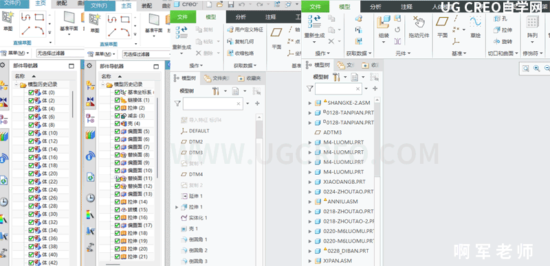Switch to the 注释 tab in the Creo part window
Image resolution: width=550 pixels, height=266 pixels.
(270, 17)
